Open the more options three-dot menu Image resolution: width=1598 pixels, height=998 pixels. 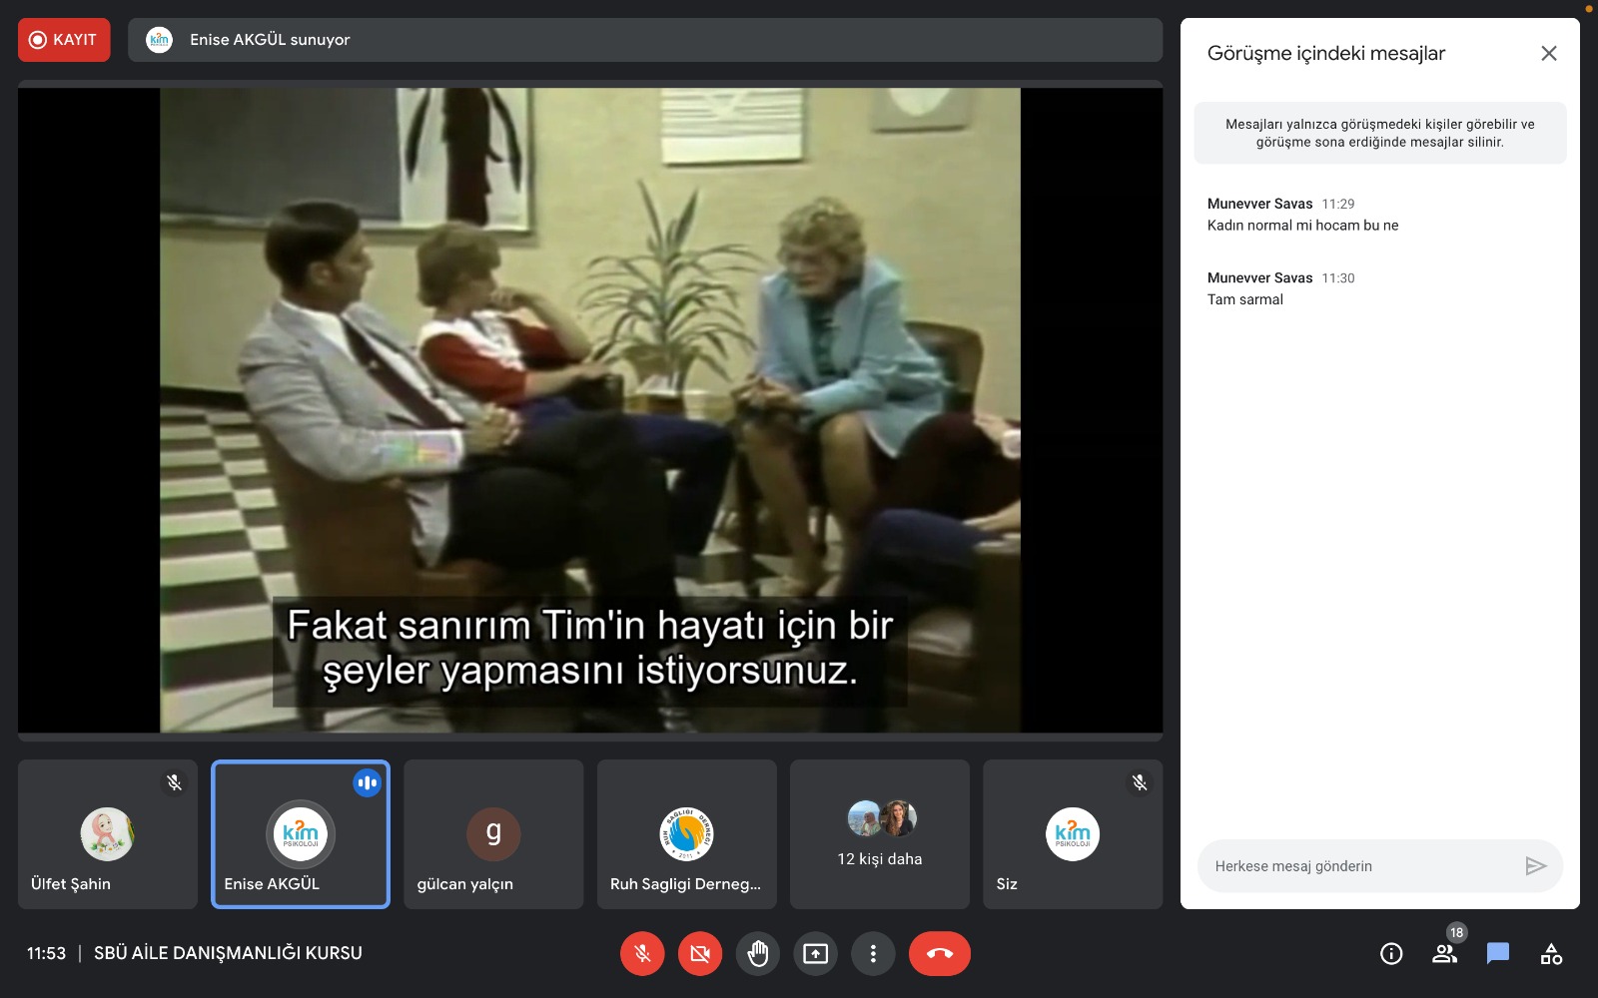coord(873,954)
